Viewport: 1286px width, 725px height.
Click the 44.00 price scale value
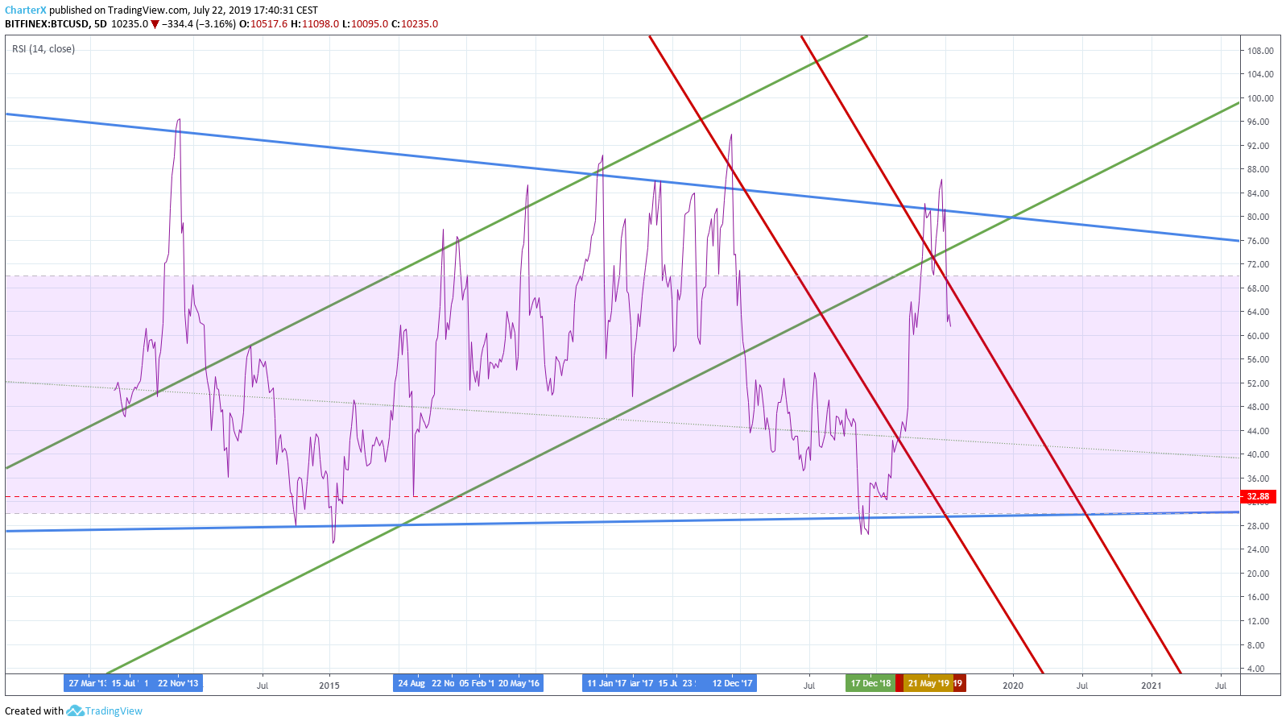click(1258, 431)
